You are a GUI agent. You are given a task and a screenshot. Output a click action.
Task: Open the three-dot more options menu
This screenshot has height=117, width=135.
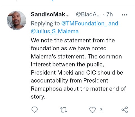coord(125,15)
